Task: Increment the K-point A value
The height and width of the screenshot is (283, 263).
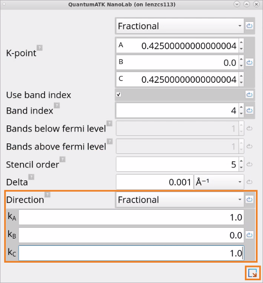Action: 241,43
